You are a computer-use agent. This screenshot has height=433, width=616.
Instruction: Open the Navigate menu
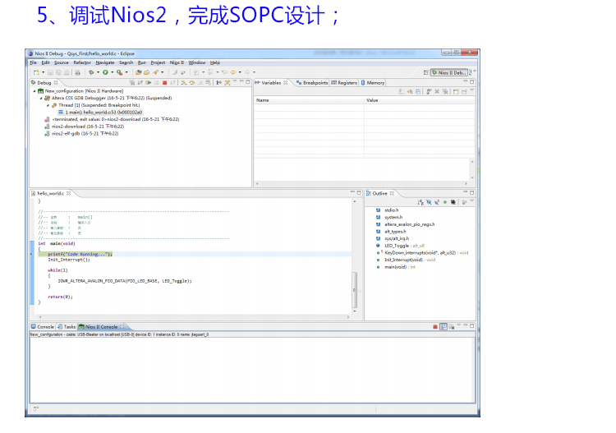pos(105,62)
